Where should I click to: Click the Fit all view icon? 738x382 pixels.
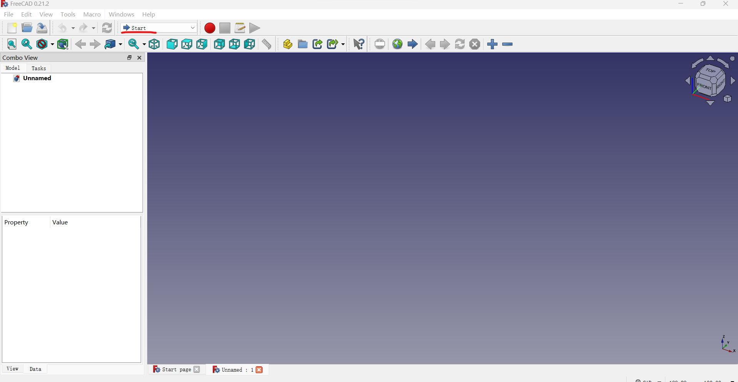pyautogui.click(x=12, y=44)
